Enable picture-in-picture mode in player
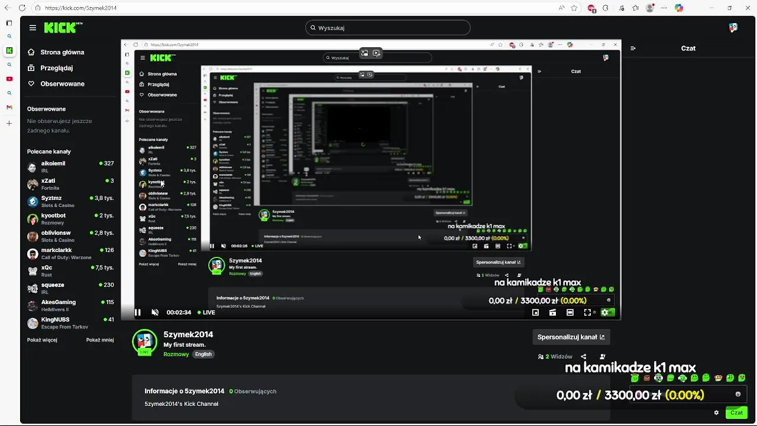The height and width of the screenshot is (426, 757). (535, 312)
